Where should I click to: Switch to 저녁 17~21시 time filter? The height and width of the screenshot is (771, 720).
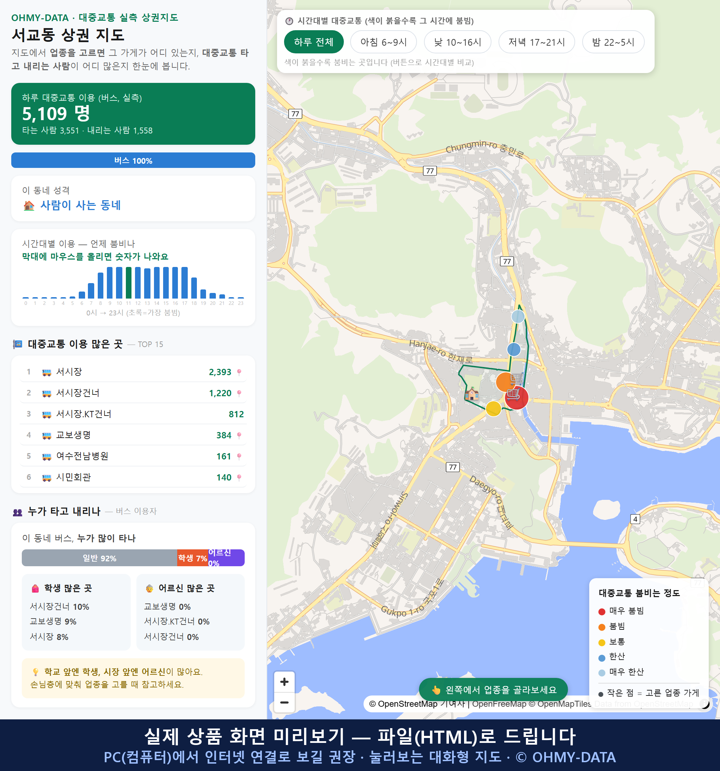click(x=536, y=42)
